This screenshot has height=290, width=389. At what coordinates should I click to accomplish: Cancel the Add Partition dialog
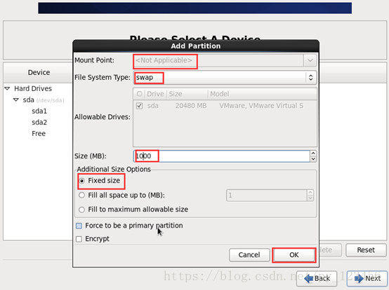tap(249, 255)
